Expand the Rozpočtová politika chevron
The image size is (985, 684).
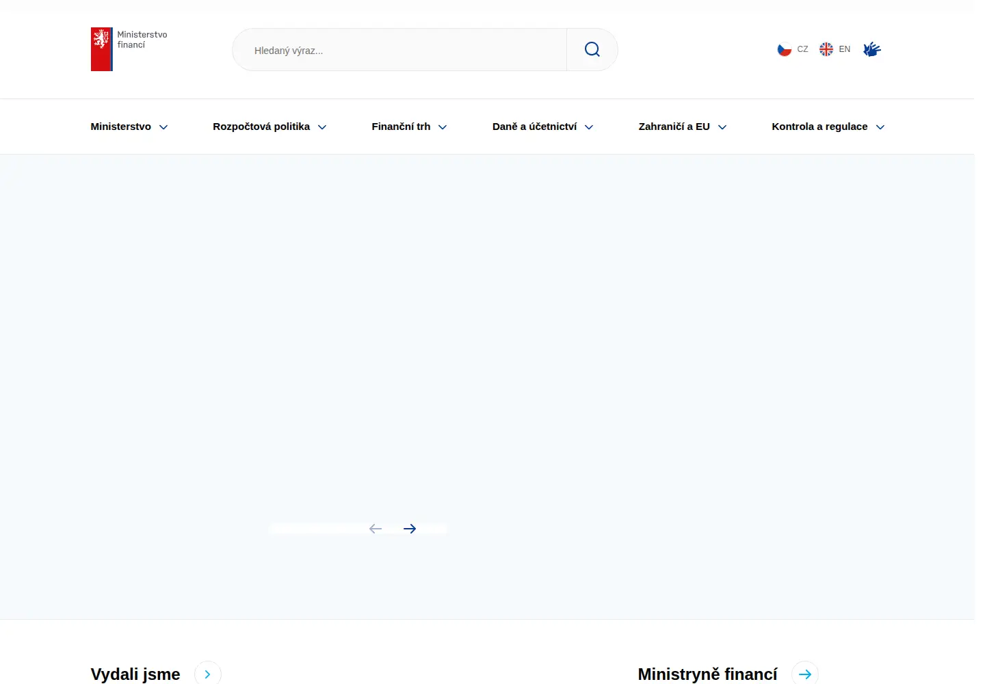[322, 127]
